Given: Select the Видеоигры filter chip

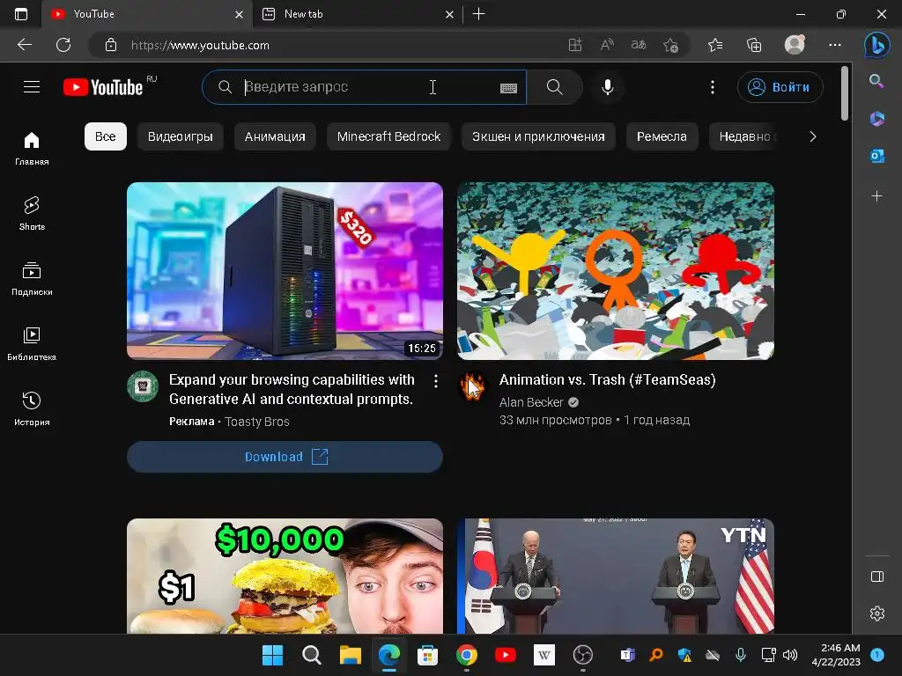Looking at the screenshot, I should point(180,136).
